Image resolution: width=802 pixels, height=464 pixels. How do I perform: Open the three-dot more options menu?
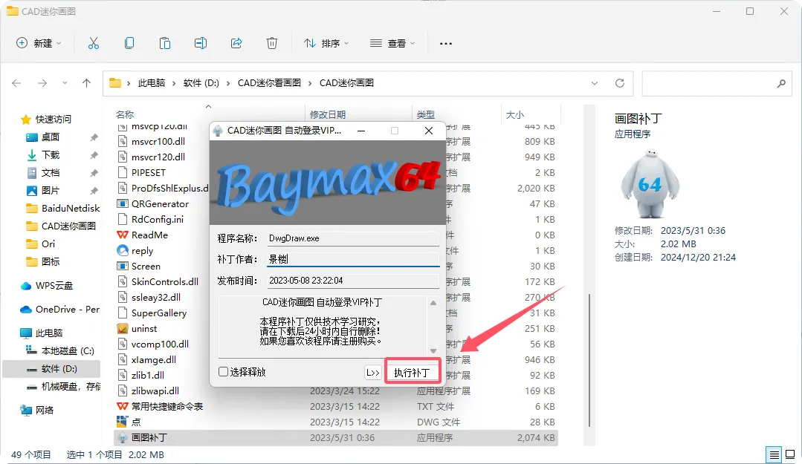click(x=445, y=44)
